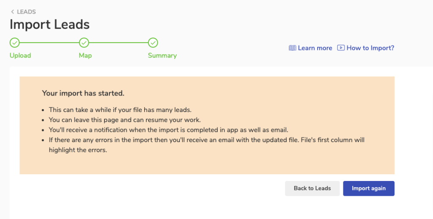Click the Map step checkmark circle
433x219 pixels.
[84, 43]
